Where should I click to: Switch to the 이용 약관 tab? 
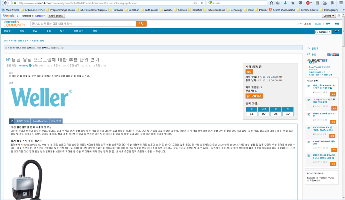[56, 121]
